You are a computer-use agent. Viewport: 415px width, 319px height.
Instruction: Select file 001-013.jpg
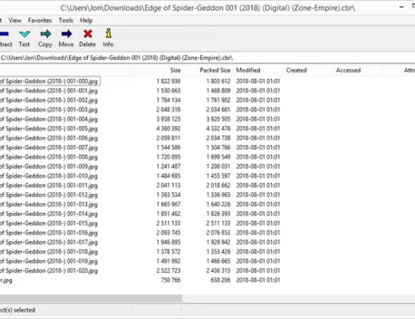[49, 204]
